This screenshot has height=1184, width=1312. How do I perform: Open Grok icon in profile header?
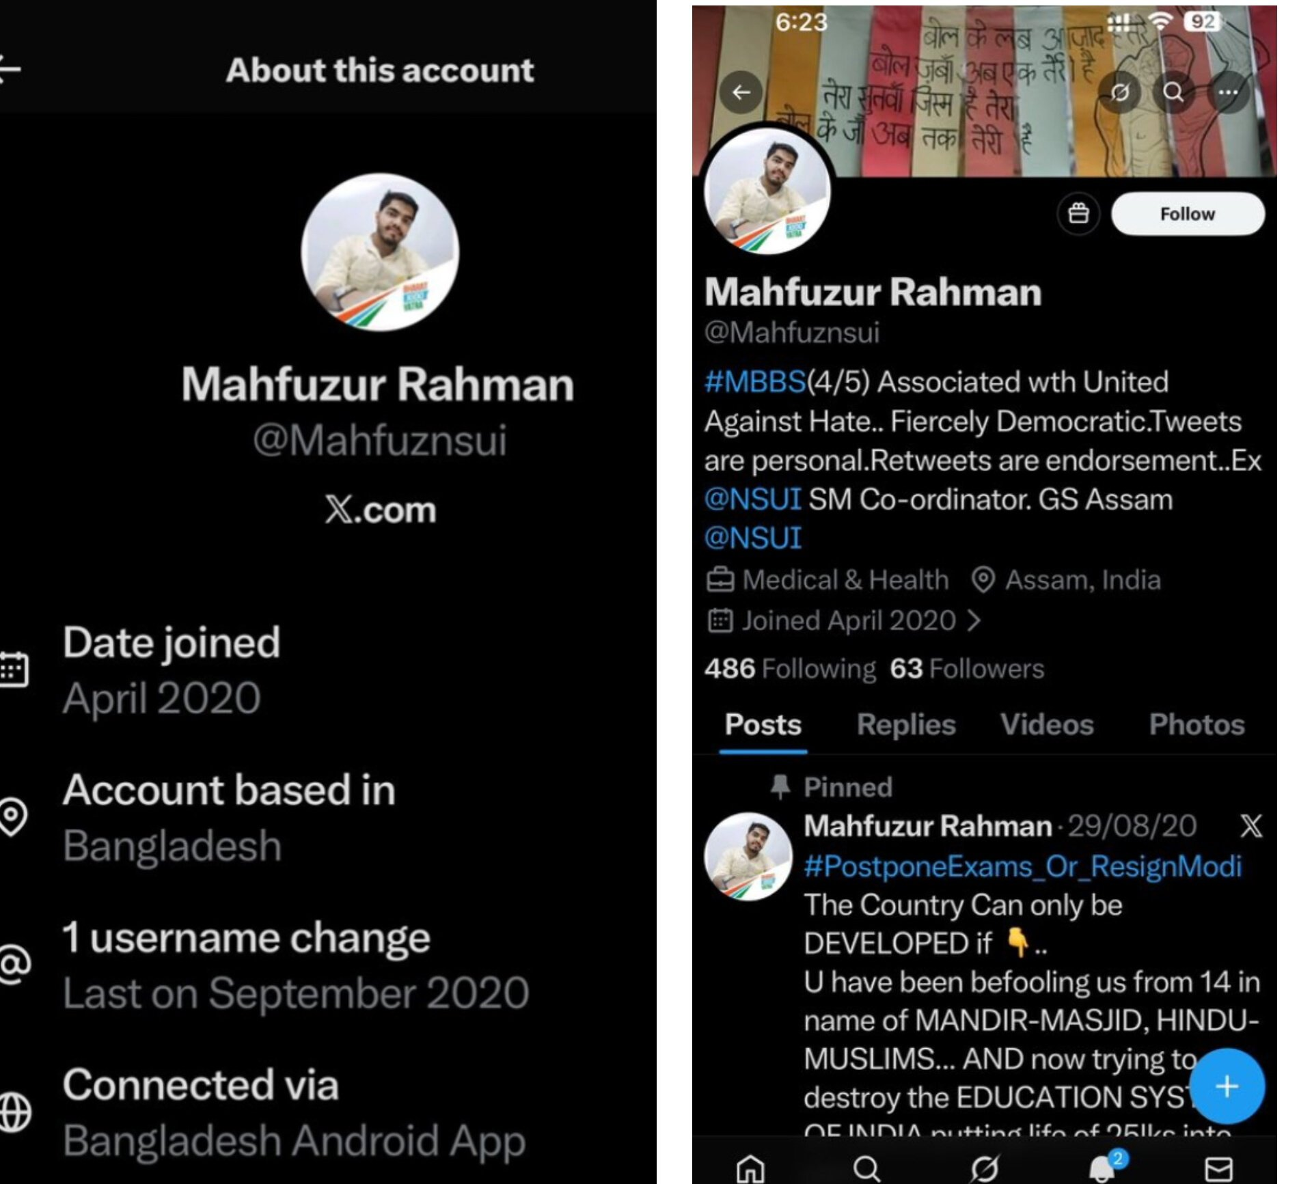pyautogui.click(x=1119, y=92)
